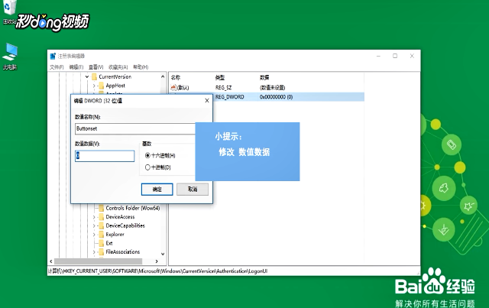Select the hexadecimal (H) radio option
The image size is (489, 308).
(x=147, y=155)
